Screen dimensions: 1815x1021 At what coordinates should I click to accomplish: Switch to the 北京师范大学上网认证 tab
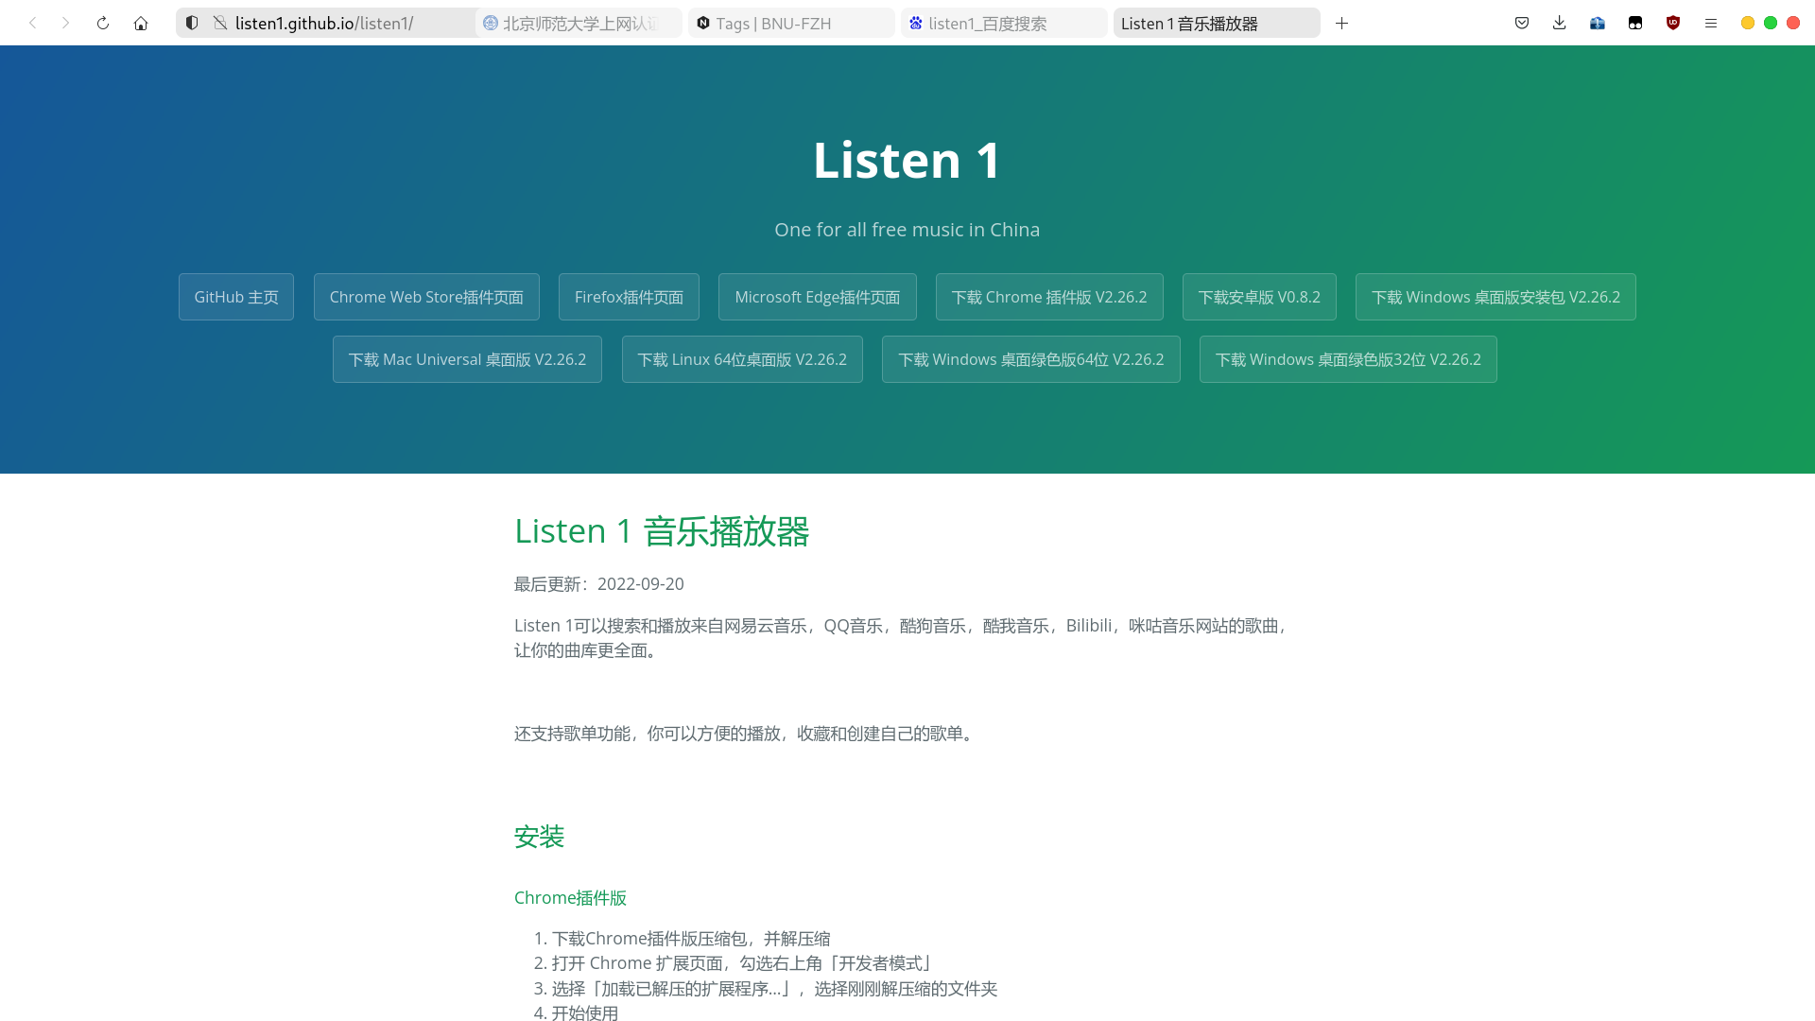pyautogui.click(x=579, y=23)
